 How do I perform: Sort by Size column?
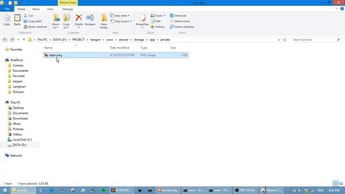[179, 47]
